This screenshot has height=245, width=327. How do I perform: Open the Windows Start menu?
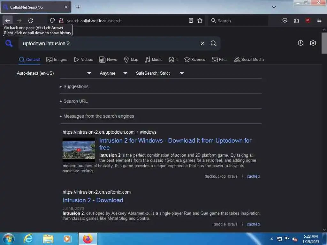[x=8, y=239]
